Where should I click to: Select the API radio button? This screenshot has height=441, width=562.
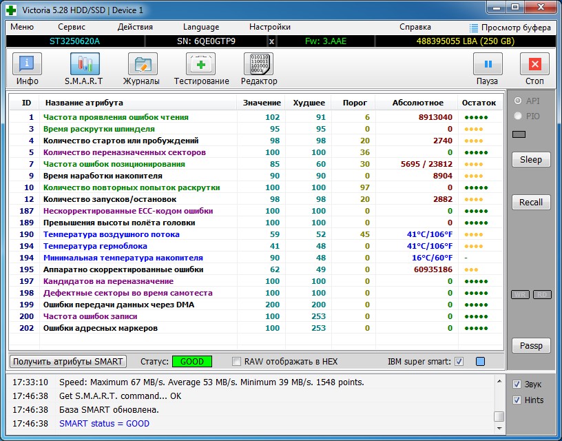coord(517,101)
